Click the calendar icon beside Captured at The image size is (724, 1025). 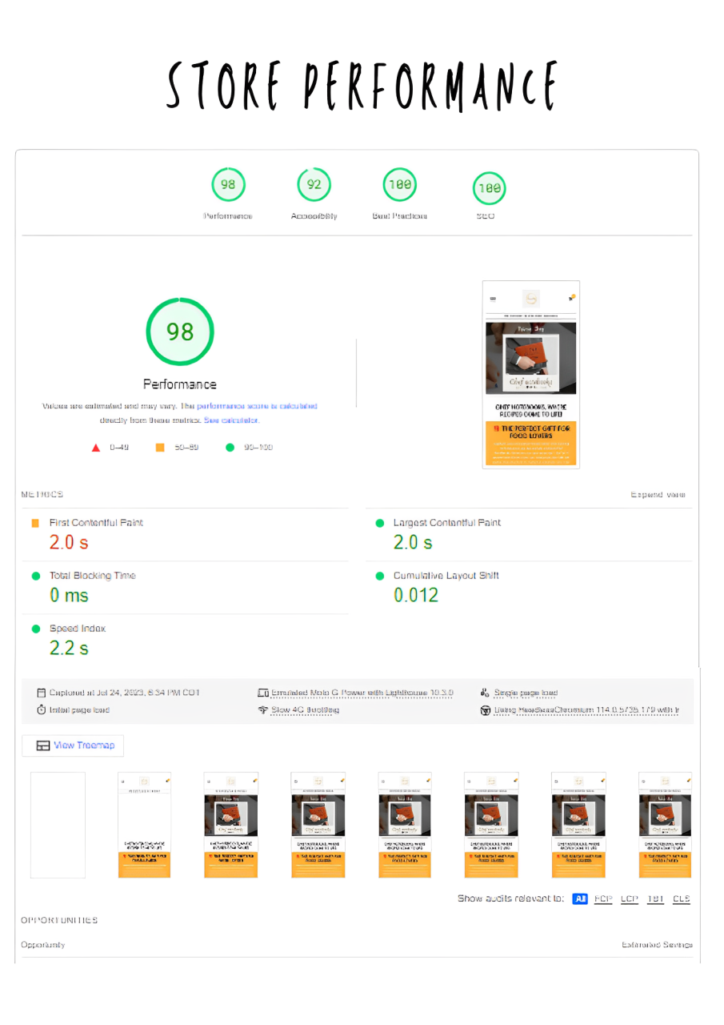[x=42, y=693]
